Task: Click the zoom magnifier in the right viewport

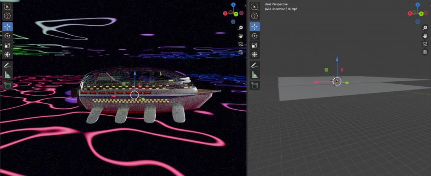Action: (425, 28)
